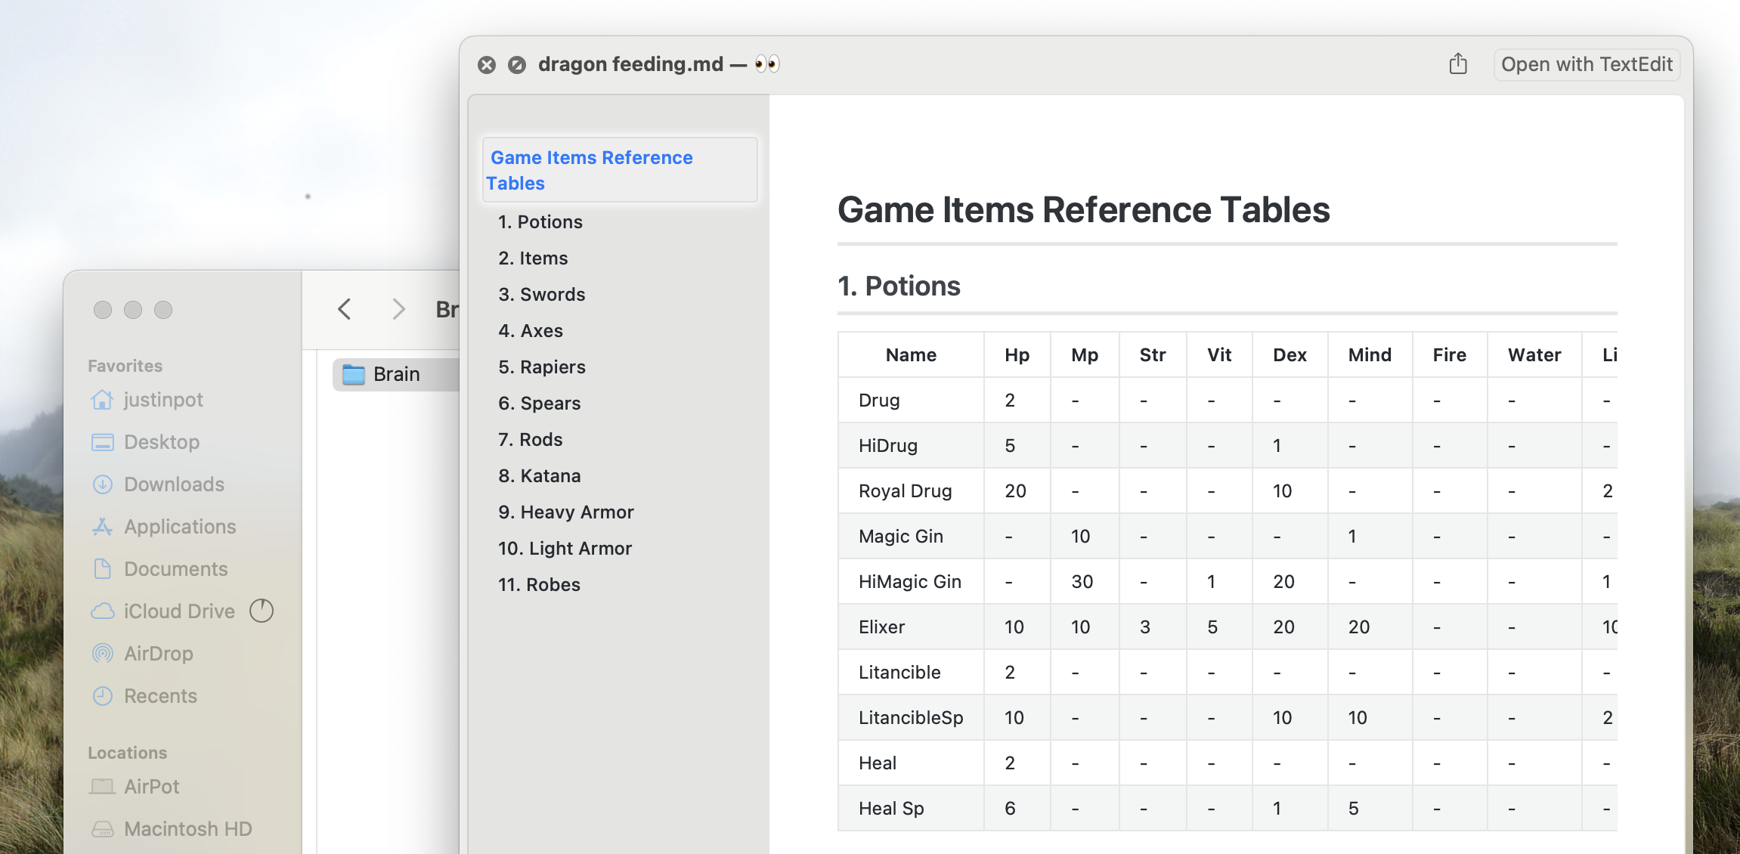
Task: Open with TextEdit button
Action: click(1587, 64)
